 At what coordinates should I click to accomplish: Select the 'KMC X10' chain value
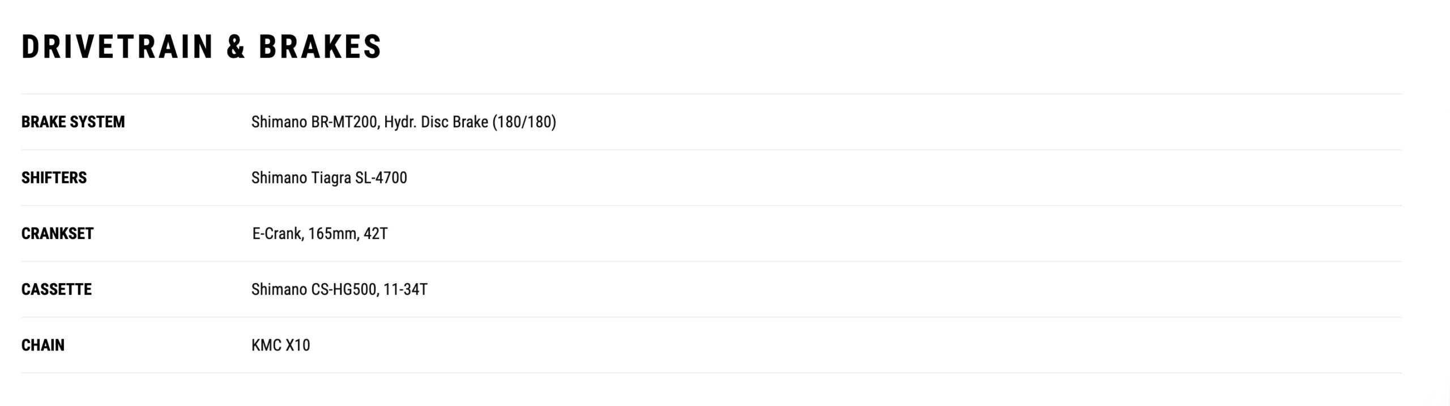click(280, 345)
